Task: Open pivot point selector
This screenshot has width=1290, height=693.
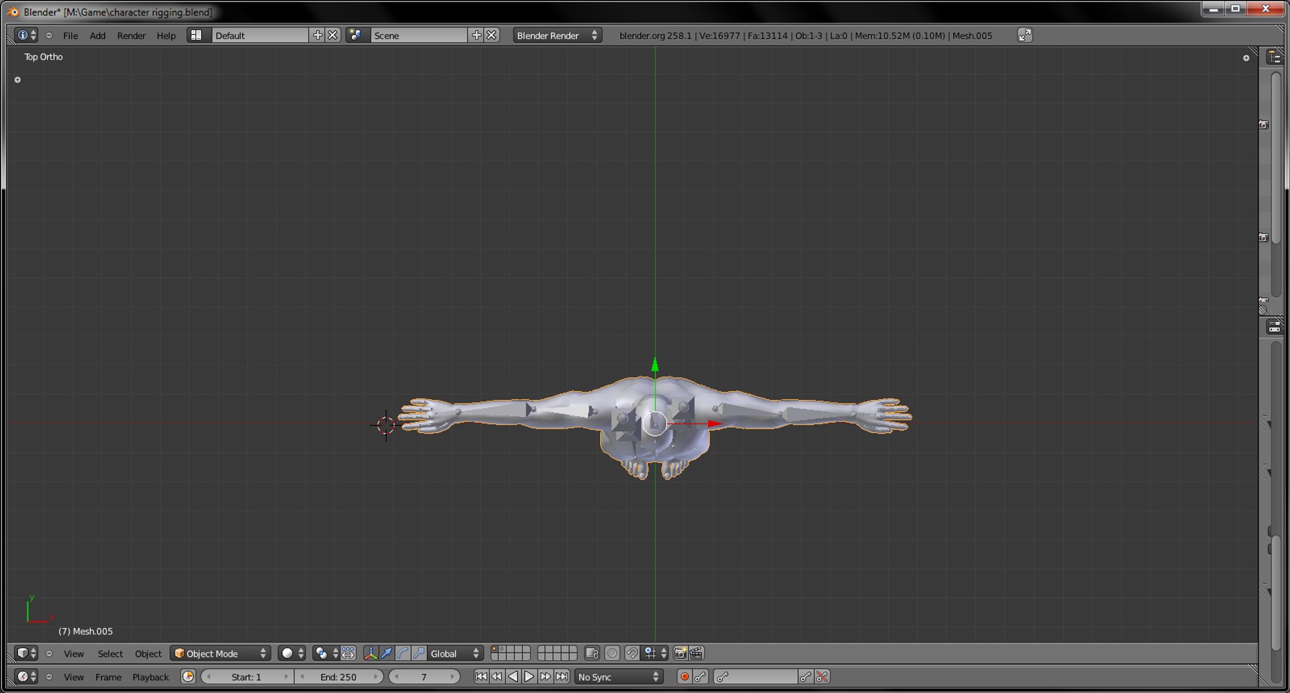Action: [x=326, y=653]
